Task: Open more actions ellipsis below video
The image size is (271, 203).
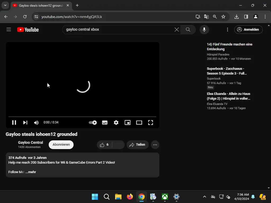Action: 155,145
